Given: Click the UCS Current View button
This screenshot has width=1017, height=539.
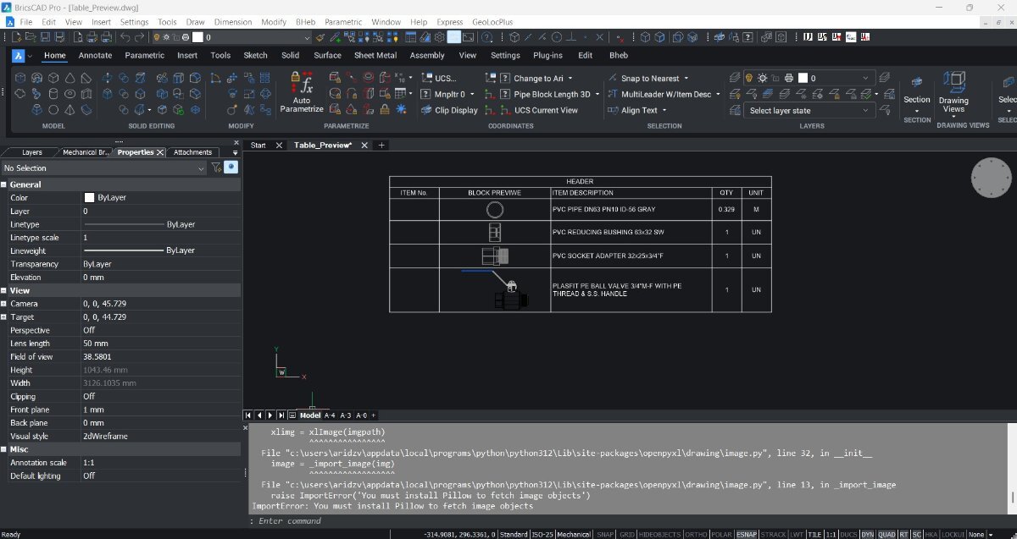Looking at the screenshot, I should click(539, 110).
